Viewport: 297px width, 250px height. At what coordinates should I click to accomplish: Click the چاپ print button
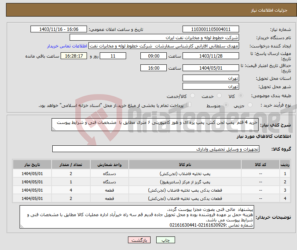point(166,240)
